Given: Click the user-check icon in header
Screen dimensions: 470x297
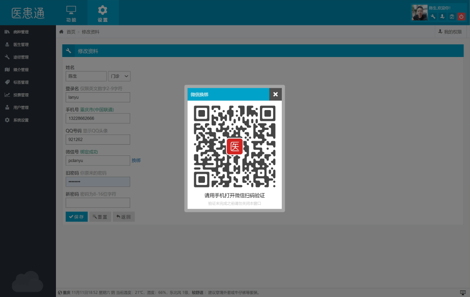Looking at the screenshot, I should (x=443, y=17).
